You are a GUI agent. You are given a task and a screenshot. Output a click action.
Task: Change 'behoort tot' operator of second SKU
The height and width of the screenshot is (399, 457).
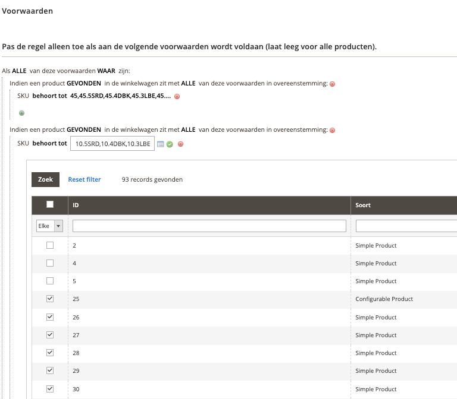pos(49,143)
